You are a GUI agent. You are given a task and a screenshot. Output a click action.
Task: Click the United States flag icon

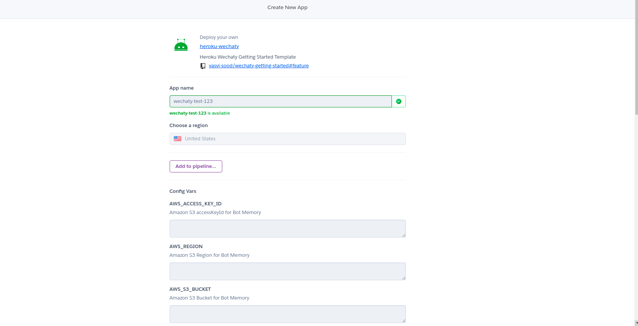[x=178, y=139]
